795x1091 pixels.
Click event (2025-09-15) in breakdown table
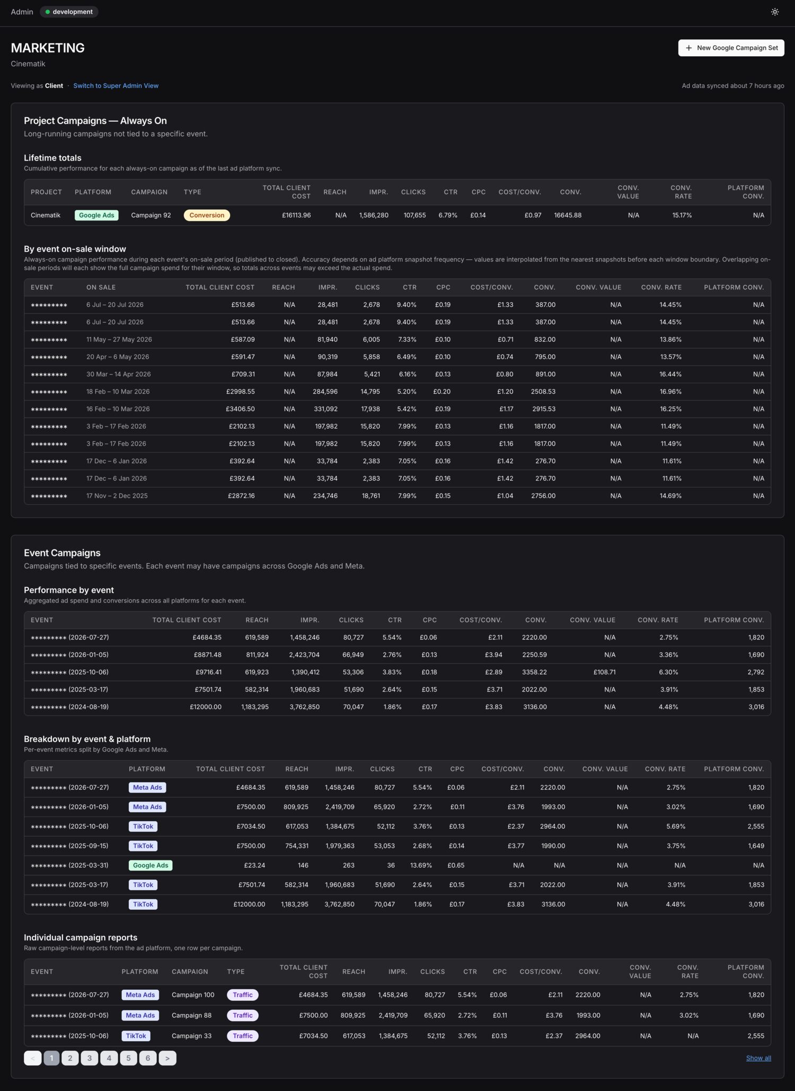click(x=69, y=846)
